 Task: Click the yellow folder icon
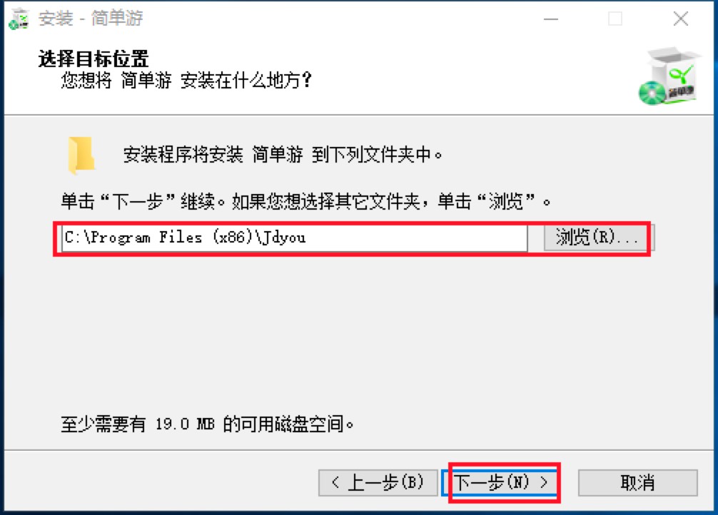[x=81, y=155]
